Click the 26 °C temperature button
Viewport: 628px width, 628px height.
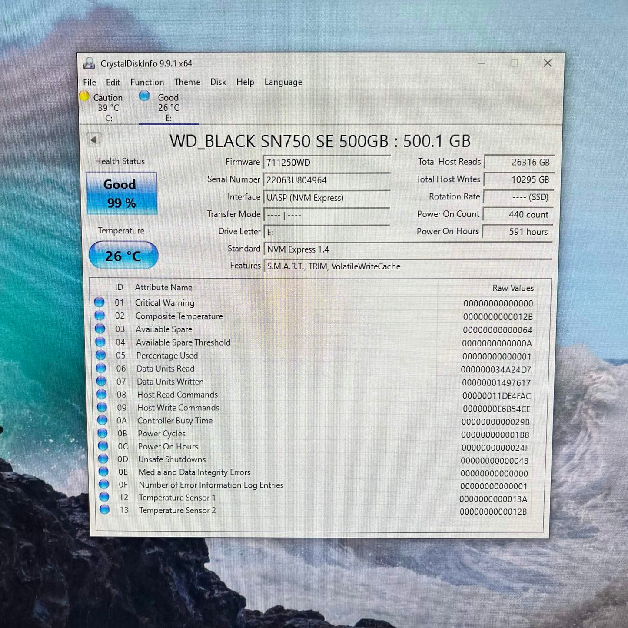[x=123, y=255]
